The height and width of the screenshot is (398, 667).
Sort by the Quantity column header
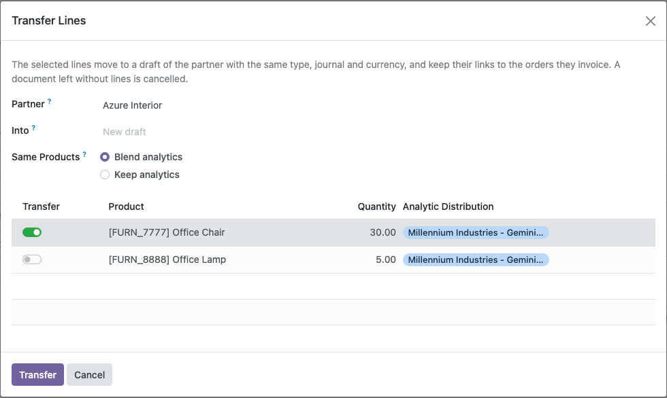pos(376,206)
